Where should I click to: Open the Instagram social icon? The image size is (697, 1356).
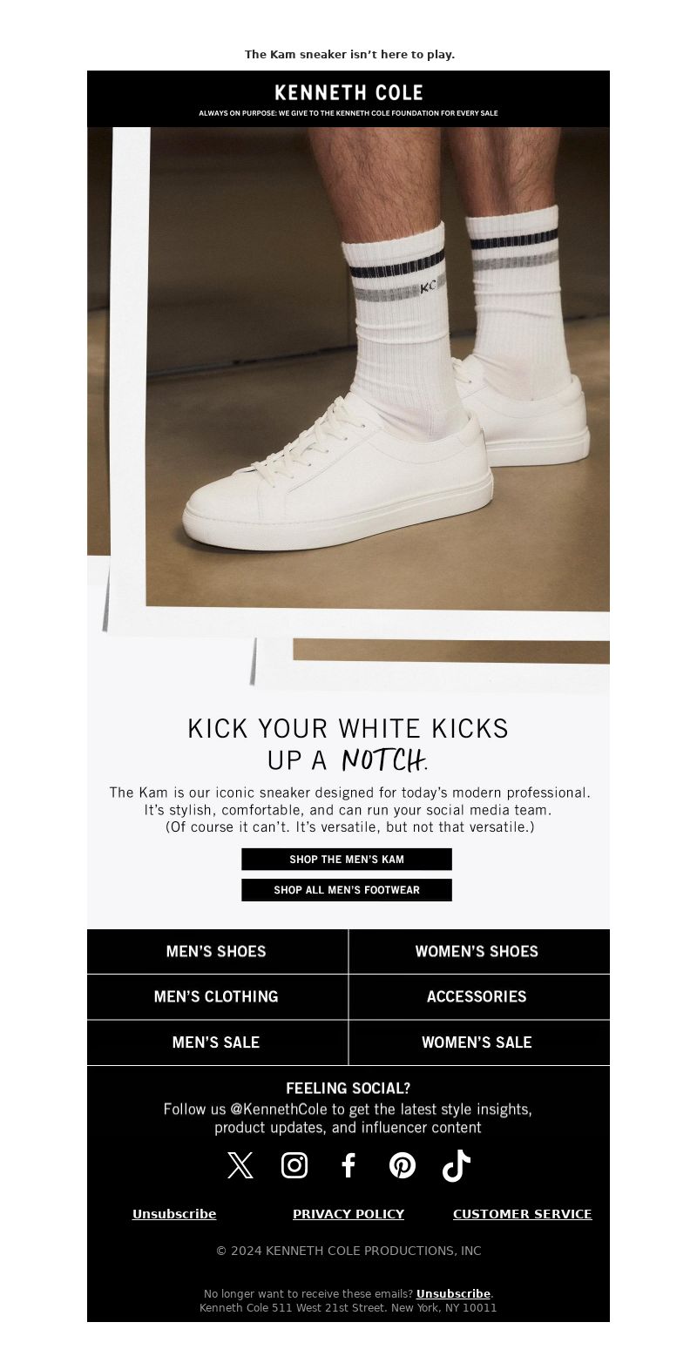click(x=294, y=1165)
